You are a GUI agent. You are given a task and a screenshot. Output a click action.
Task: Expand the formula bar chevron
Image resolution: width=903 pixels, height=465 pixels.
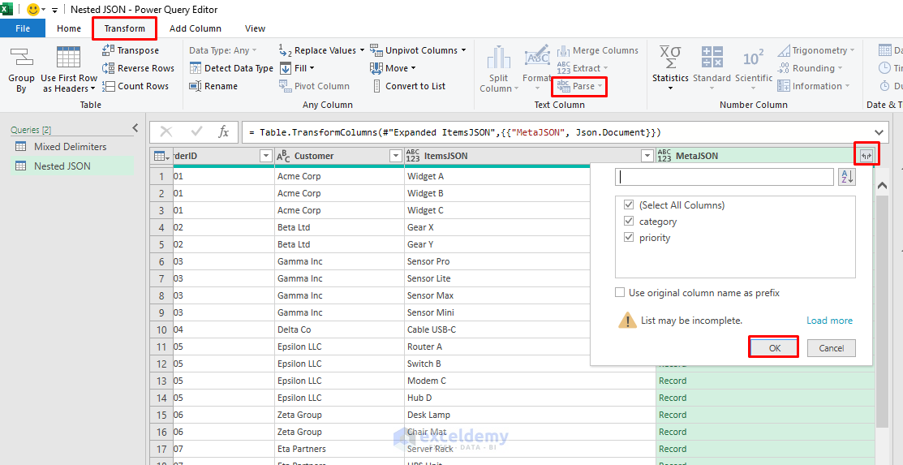[x=879, y=132]
